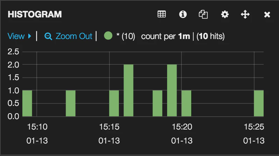This screenshot has height=156, width=279.
Task: Click the green legend color dot
Action: (x=108, y=36)
